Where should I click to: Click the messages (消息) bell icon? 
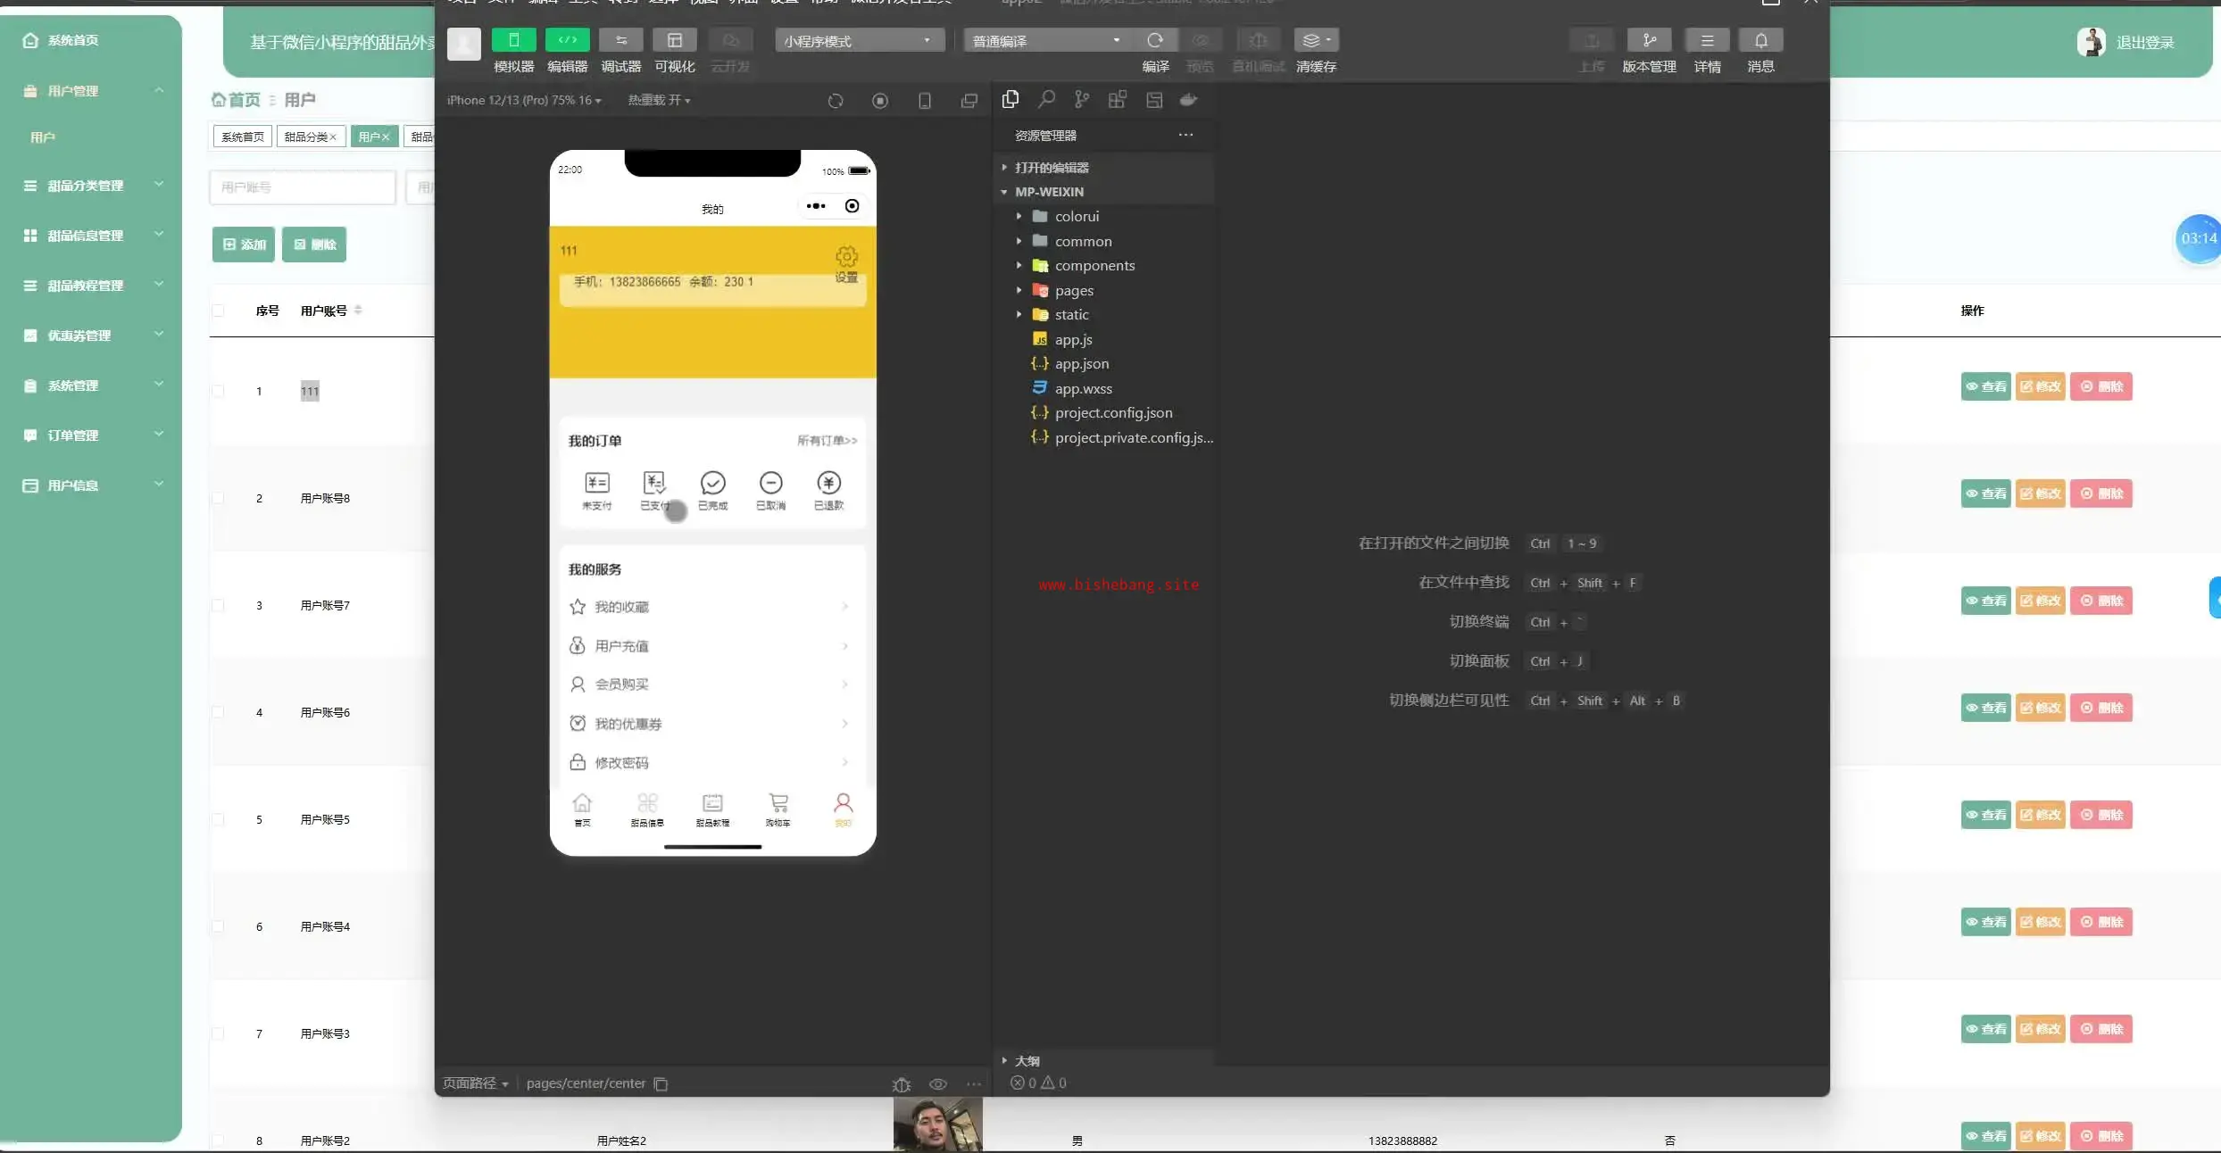[1760, 40]
